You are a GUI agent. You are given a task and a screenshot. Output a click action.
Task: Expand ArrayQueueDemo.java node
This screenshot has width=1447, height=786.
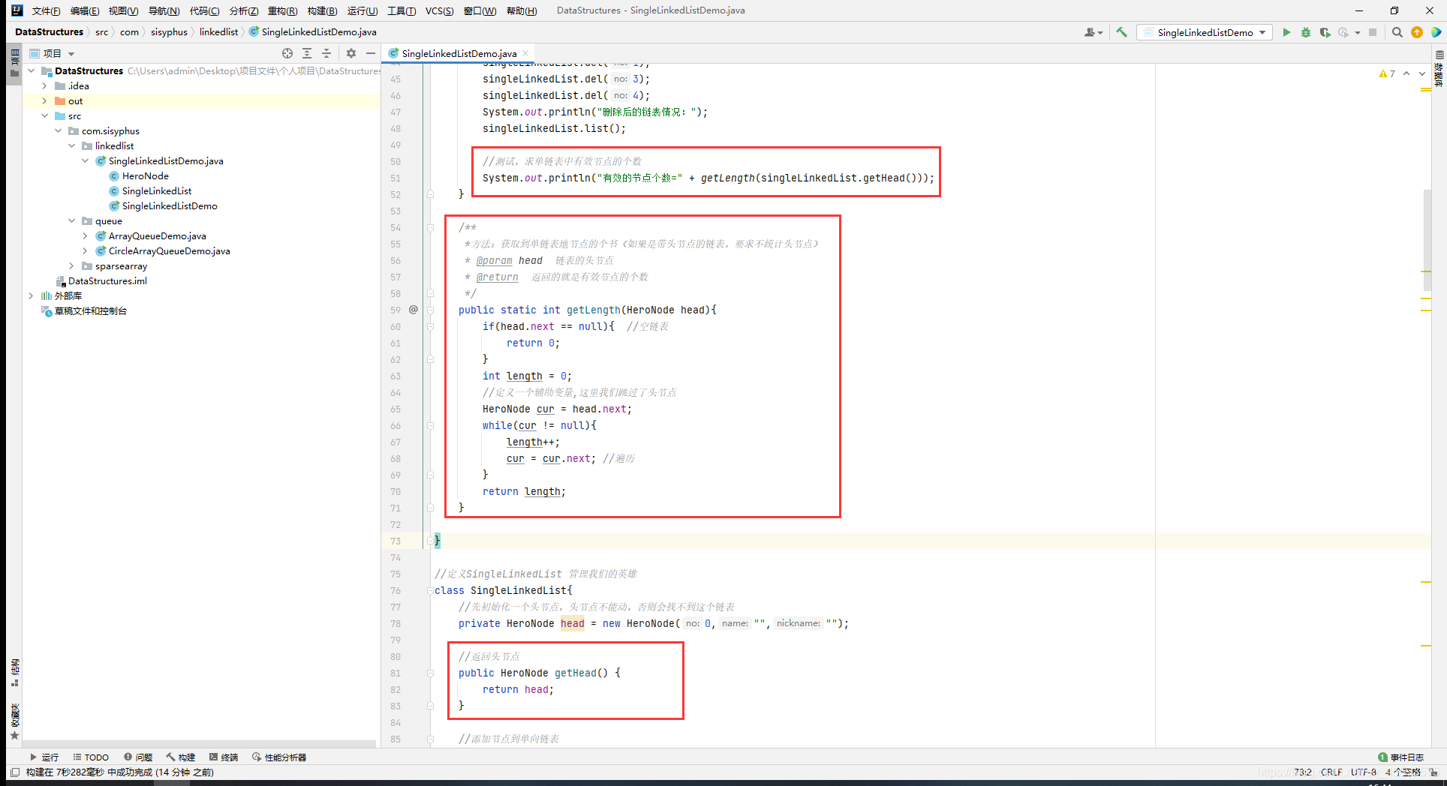point(86,235)
